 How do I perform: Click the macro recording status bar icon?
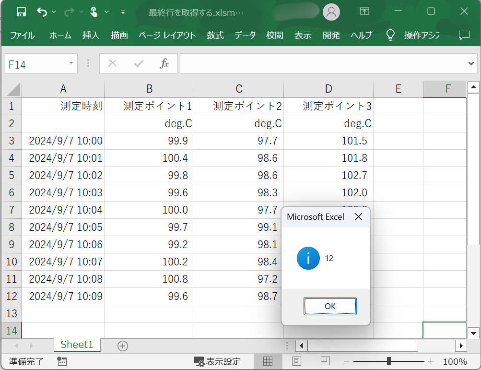pos(62,361)
